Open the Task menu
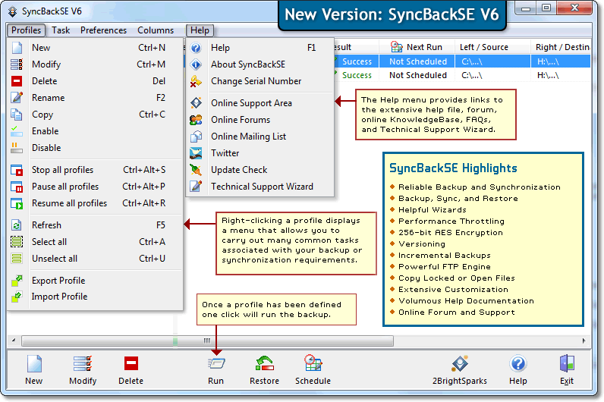Image resolution: width=604 pixels, height=402 pixels. [61, 30]
